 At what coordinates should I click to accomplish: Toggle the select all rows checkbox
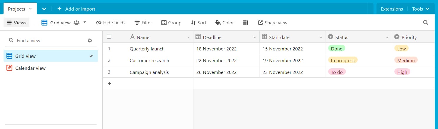(x=109, y=37)
